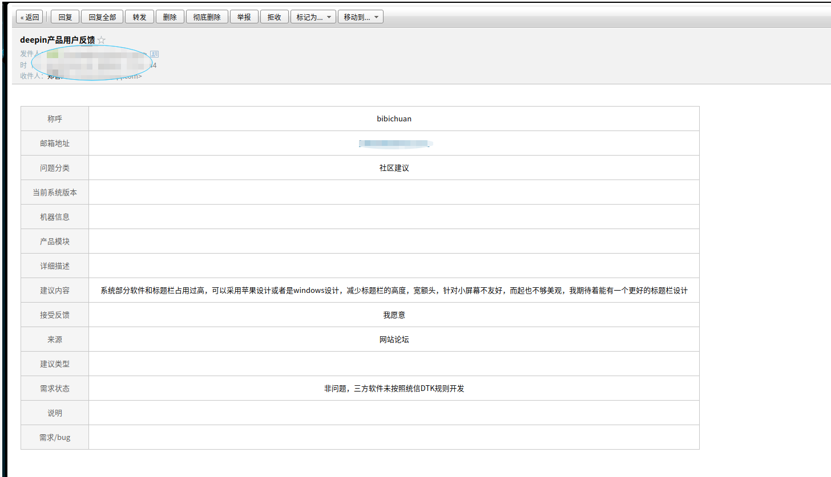831x477 pixels.
Task: Click the 回复 reply button
Action: [x=64, y=17]
